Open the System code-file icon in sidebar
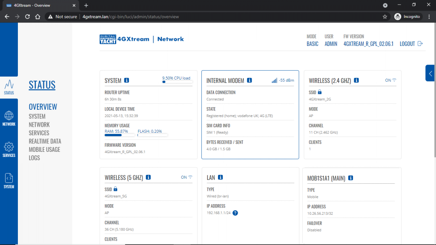This screenshot has width=436, height=245. pos(9,181)
